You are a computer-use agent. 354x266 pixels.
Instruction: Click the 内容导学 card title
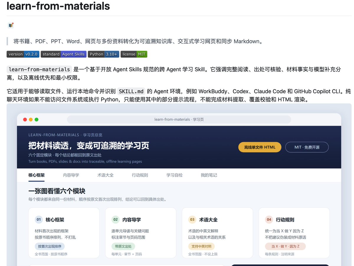point(132,220)
